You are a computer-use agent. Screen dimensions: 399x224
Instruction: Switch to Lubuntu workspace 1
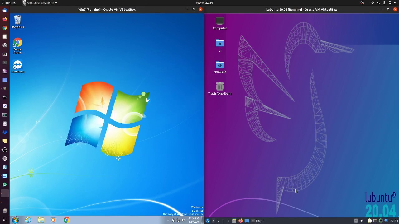214,221
